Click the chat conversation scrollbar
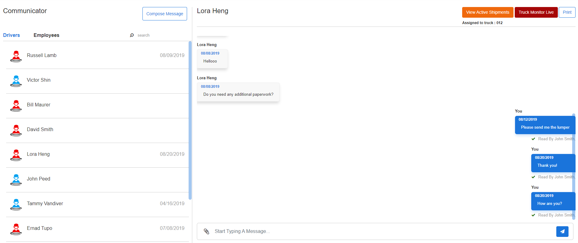 [574, 166]
